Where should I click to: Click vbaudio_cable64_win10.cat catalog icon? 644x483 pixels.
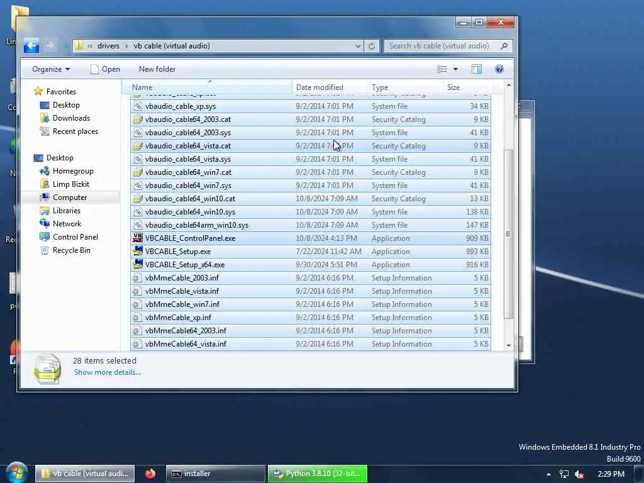pyautogui.click(x=138, y=198)
